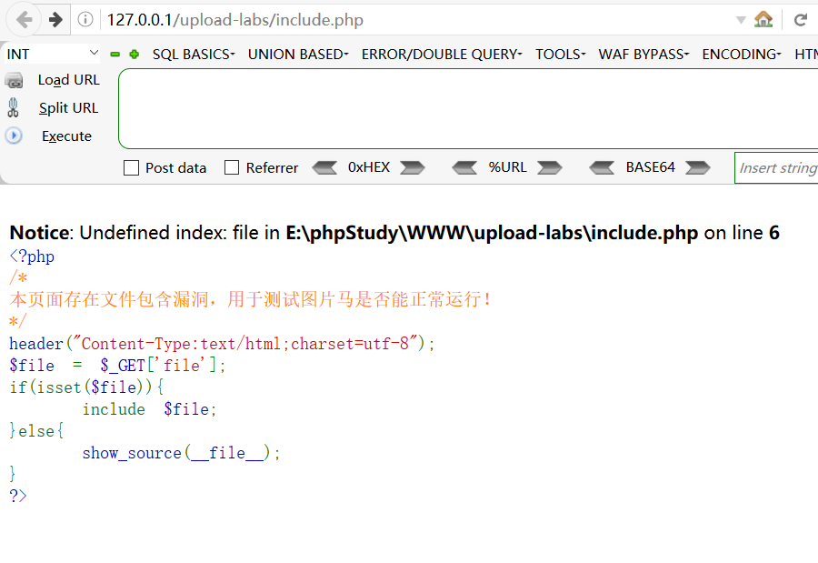Open the WAF BYPASS menu
Screen dimensions: 818x563
[643, 54]
